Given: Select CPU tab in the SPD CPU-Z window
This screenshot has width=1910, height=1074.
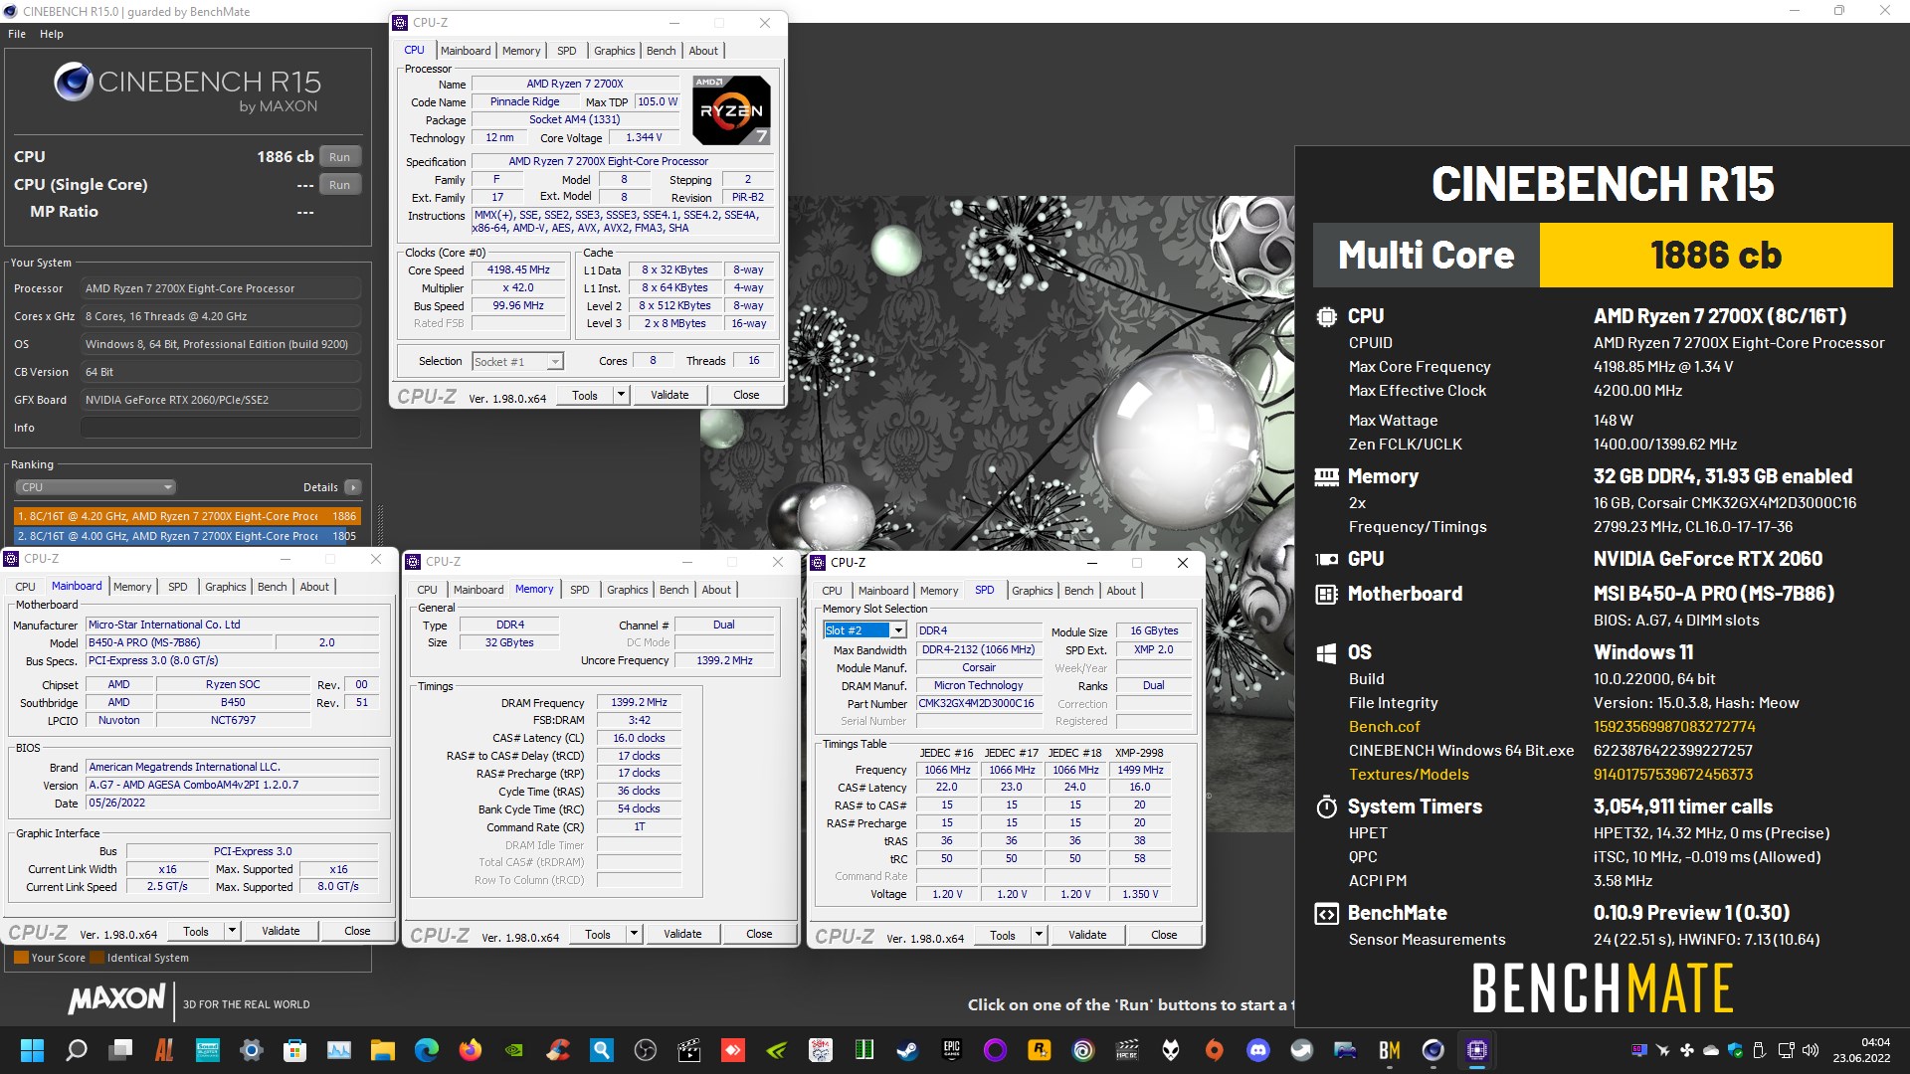Looking at the screenshot, I should (x=832, y=591).
